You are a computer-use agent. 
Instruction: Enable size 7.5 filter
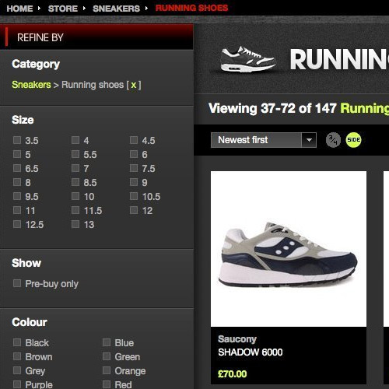click(134, 168)
